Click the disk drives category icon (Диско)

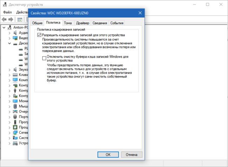coord(15,44)
